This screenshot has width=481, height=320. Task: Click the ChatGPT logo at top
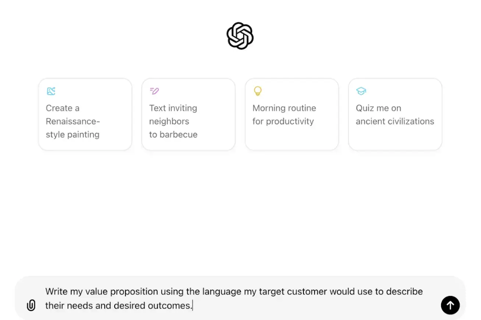pos(240,36)
